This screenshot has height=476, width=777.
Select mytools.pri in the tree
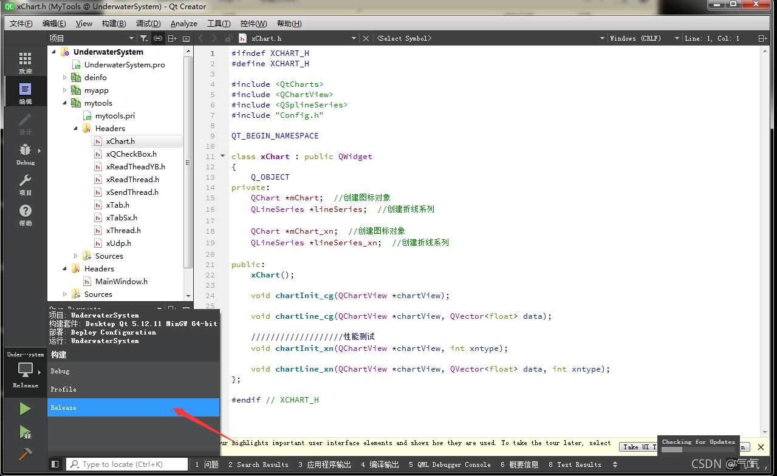(115, 115)
